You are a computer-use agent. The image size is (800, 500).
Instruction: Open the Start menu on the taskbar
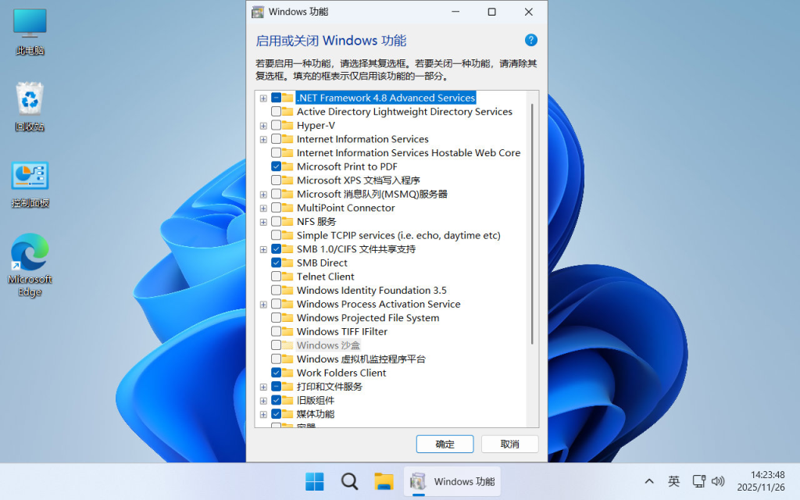click(313, 481)
